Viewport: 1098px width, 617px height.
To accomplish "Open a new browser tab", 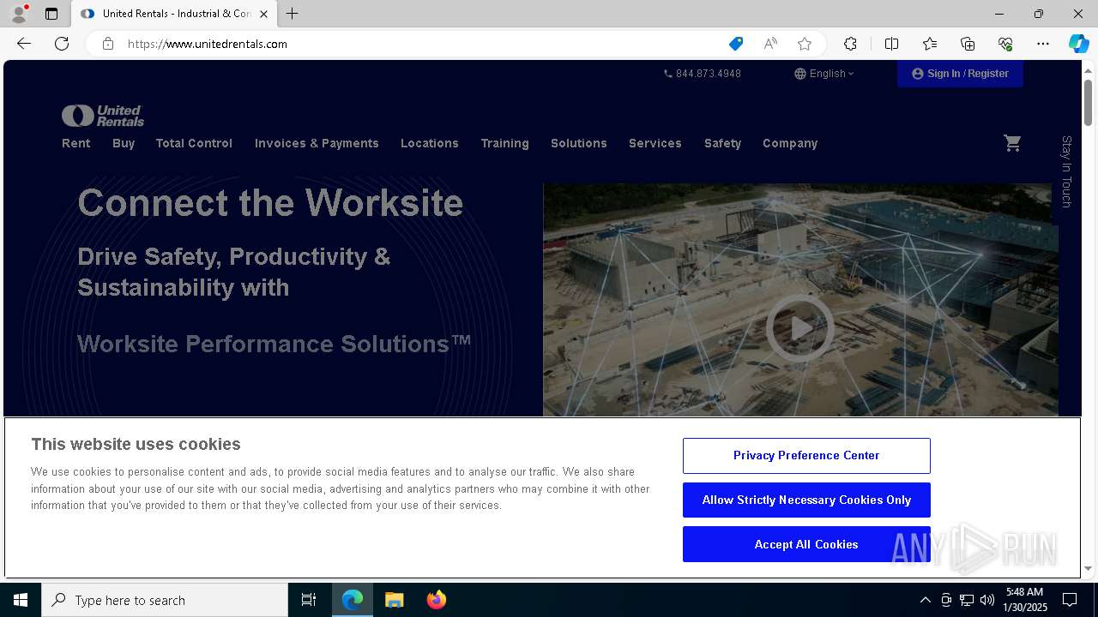I will coord(293,14).
